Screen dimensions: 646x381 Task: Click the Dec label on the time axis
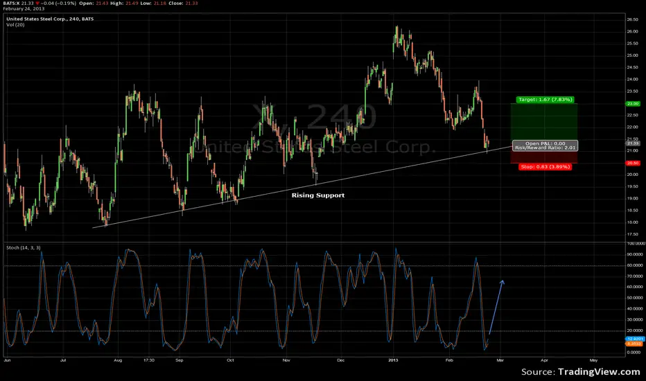point(341,360)
